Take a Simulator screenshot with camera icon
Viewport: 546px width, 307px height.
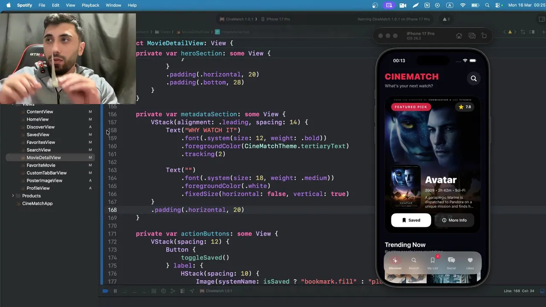[472, 36]
